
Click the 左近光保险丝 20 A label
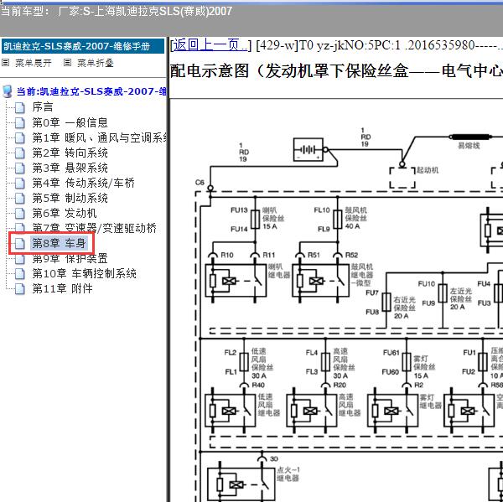pyautogui.click(x=460, y=299)
